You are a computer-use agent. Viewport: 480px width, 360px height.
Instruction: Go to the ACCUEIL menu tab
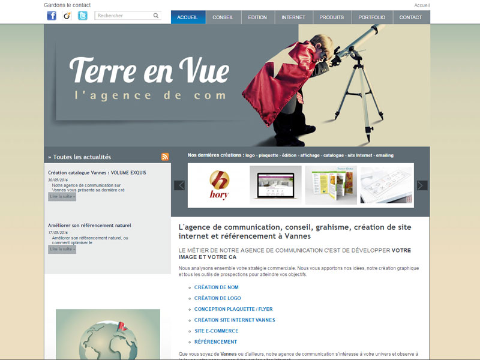(188, 17)
